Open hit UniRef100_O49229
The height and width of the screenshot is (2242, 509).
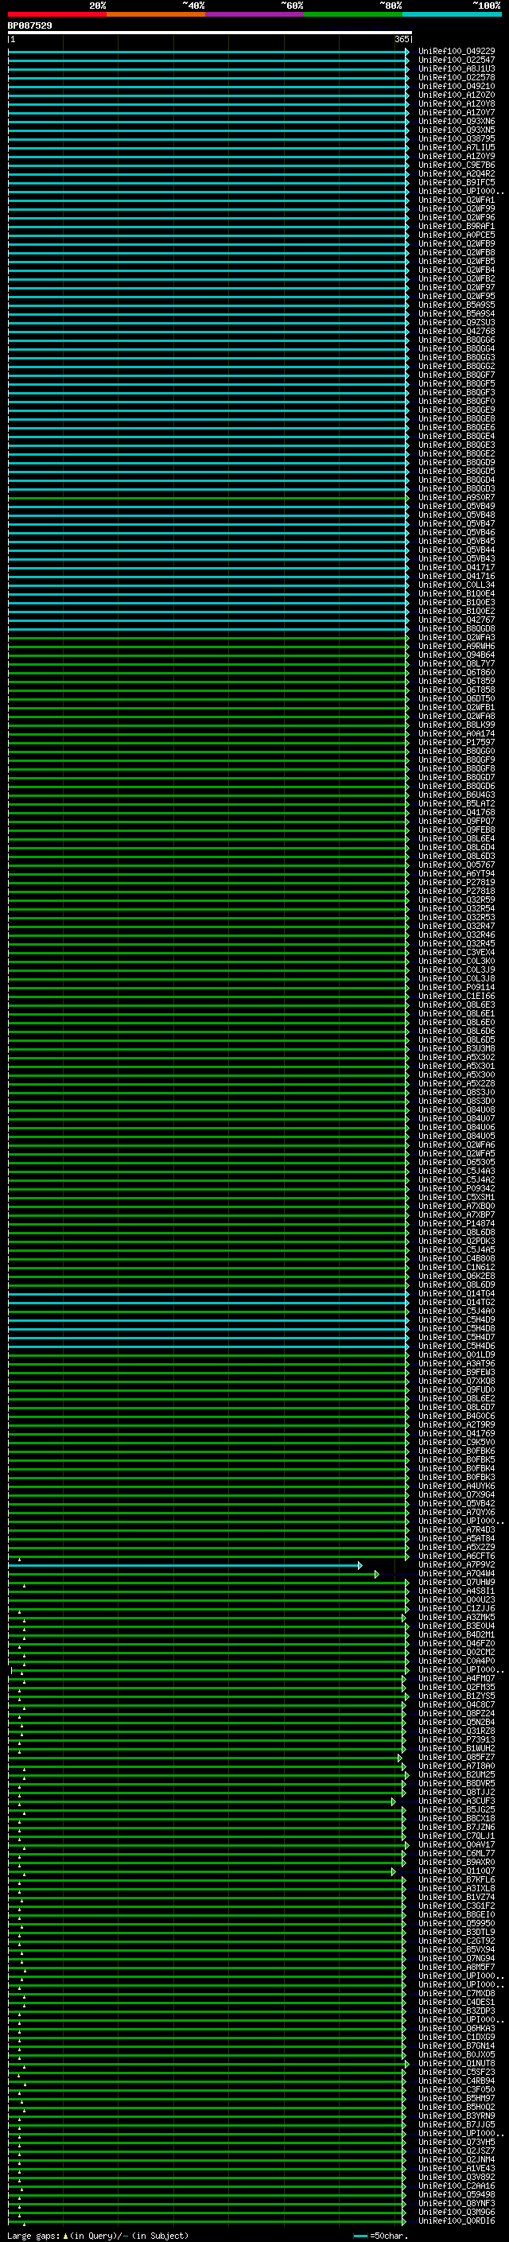[x=457, y=52]
